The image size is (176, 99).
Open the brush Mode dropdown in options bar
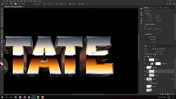tap(27, 4)
